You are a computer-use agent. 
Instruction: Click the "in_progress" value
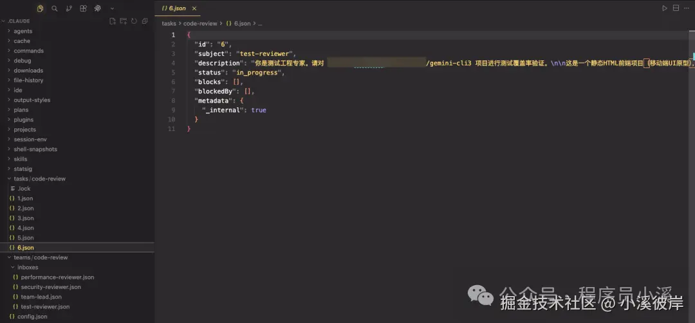257,73
